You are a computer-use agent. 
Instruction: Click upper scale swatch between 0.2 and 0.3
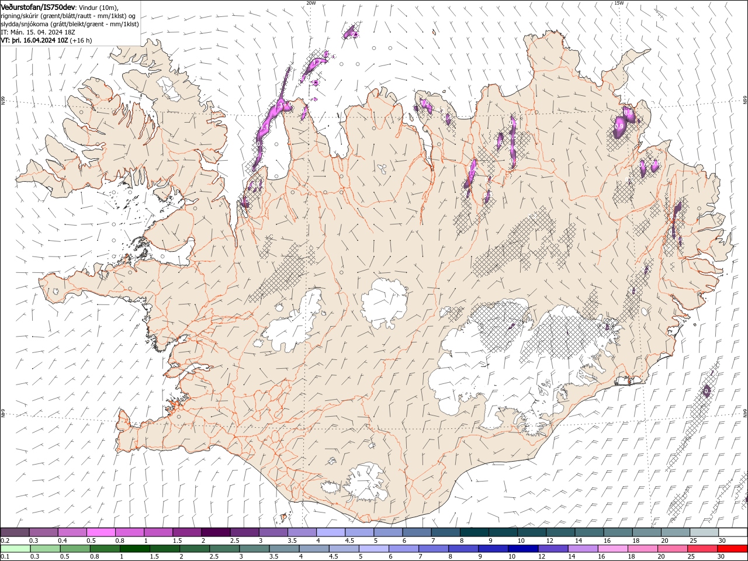point(15,532)
